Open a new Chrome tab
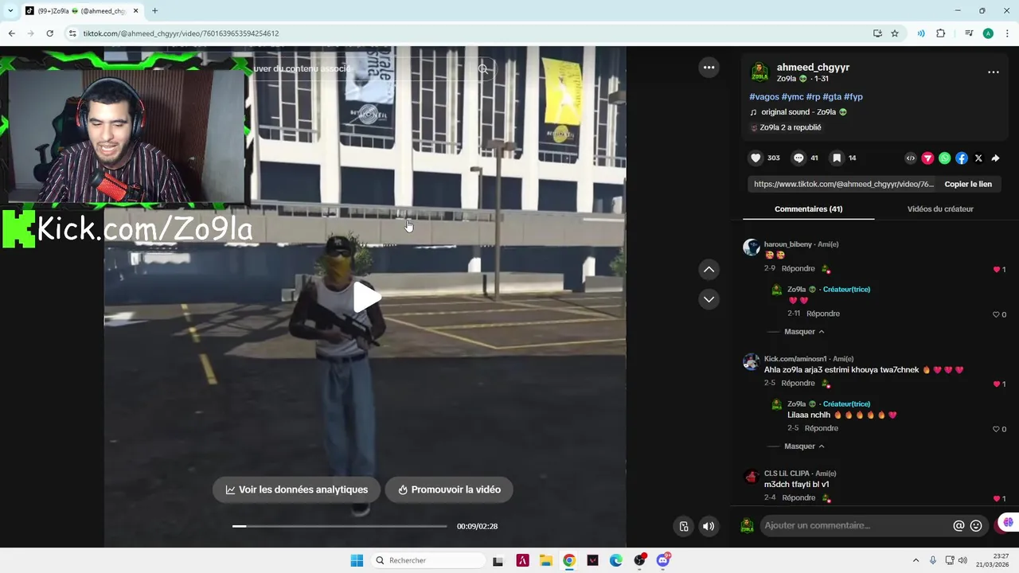 [154, 11]
